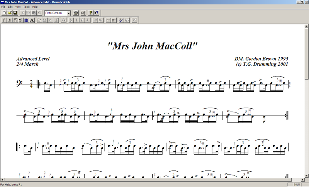Open About with yellow question mark icon

click(x=91, y=13)
